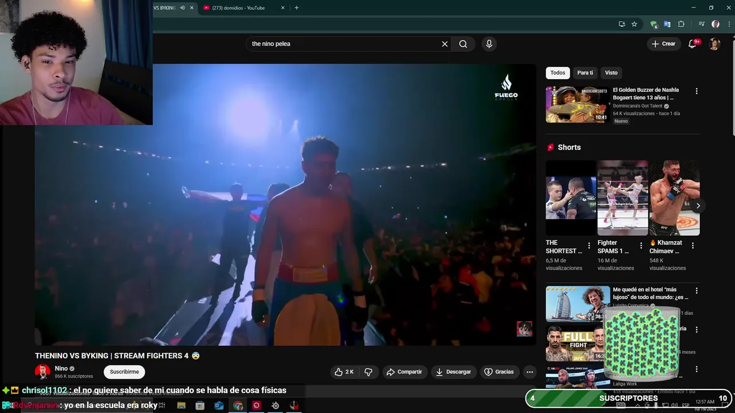Switch to Chrome in the taskbar
The height and width of the screenshot is (413, 735).
tap(238, 406)
